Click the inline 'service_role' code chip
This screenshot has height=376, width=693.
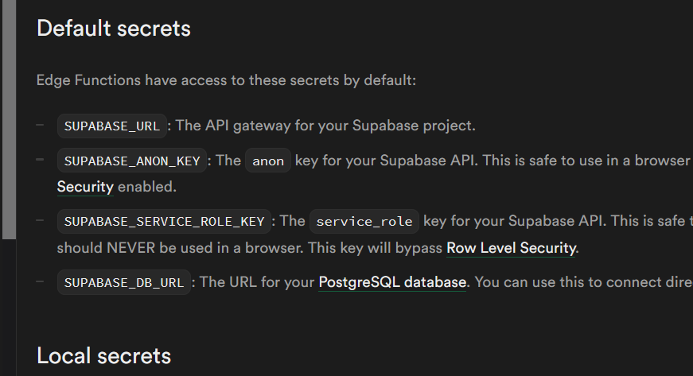coord(362,221)
